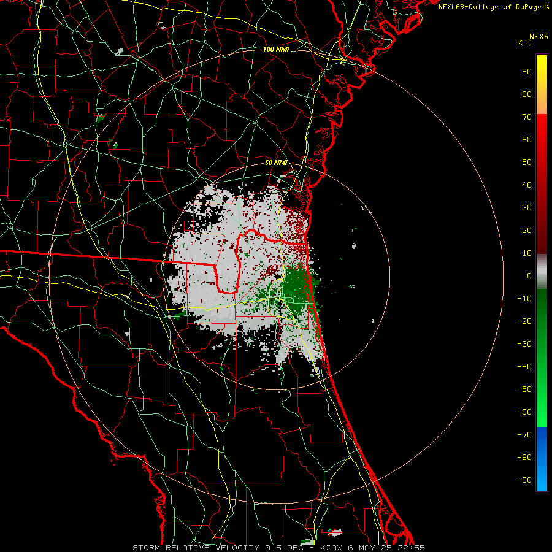Click the 10 value on velocity scale
The image size is (552, 552).
click(527, 253)
